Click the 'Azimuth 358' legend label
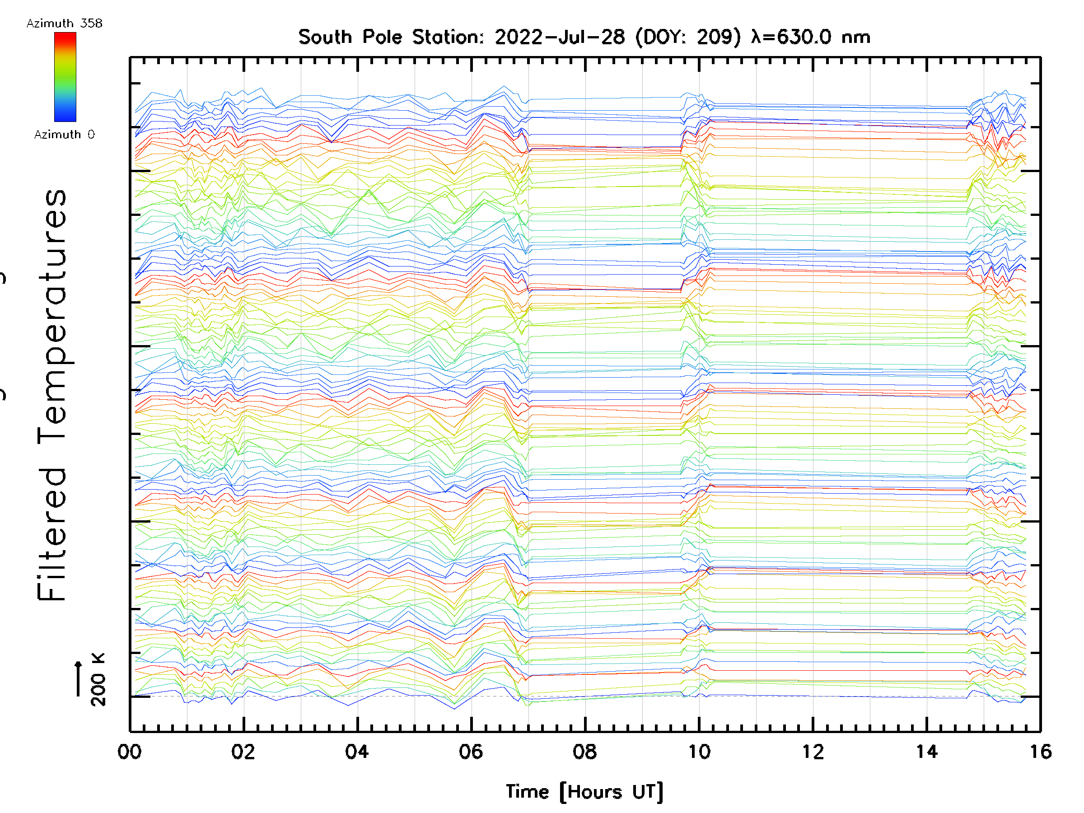Viewport: 1084px width, 813px height. (64, 23)
